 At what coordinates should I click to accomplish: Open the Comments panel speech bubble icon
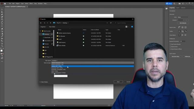166,9
